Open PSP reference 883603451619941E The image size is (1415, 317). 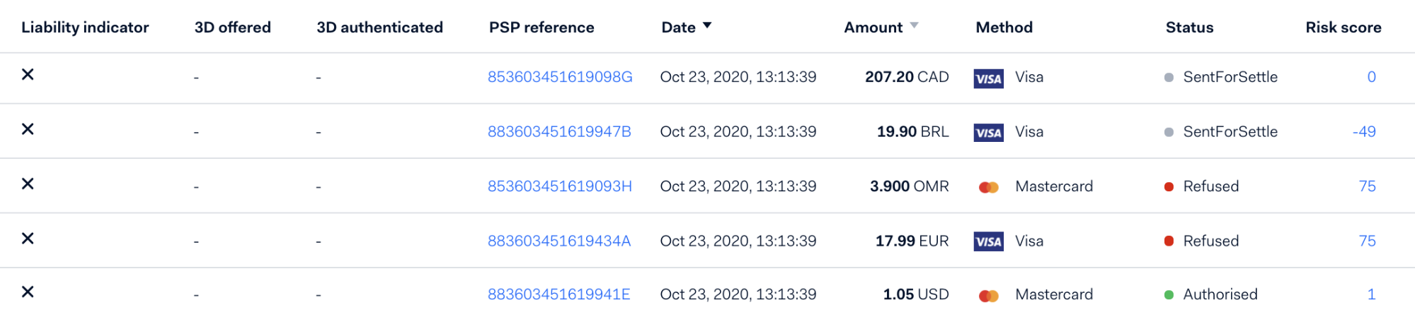558,294
